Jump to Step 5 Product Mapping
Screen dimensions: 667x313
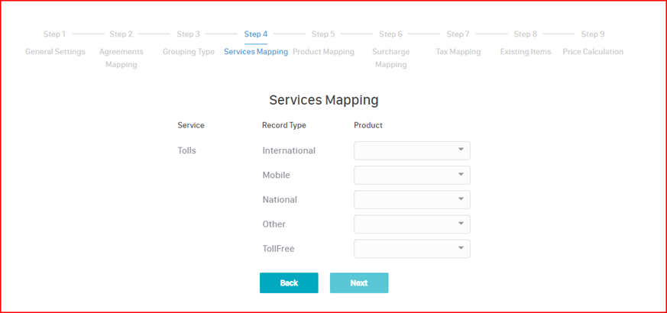[323, 43]
